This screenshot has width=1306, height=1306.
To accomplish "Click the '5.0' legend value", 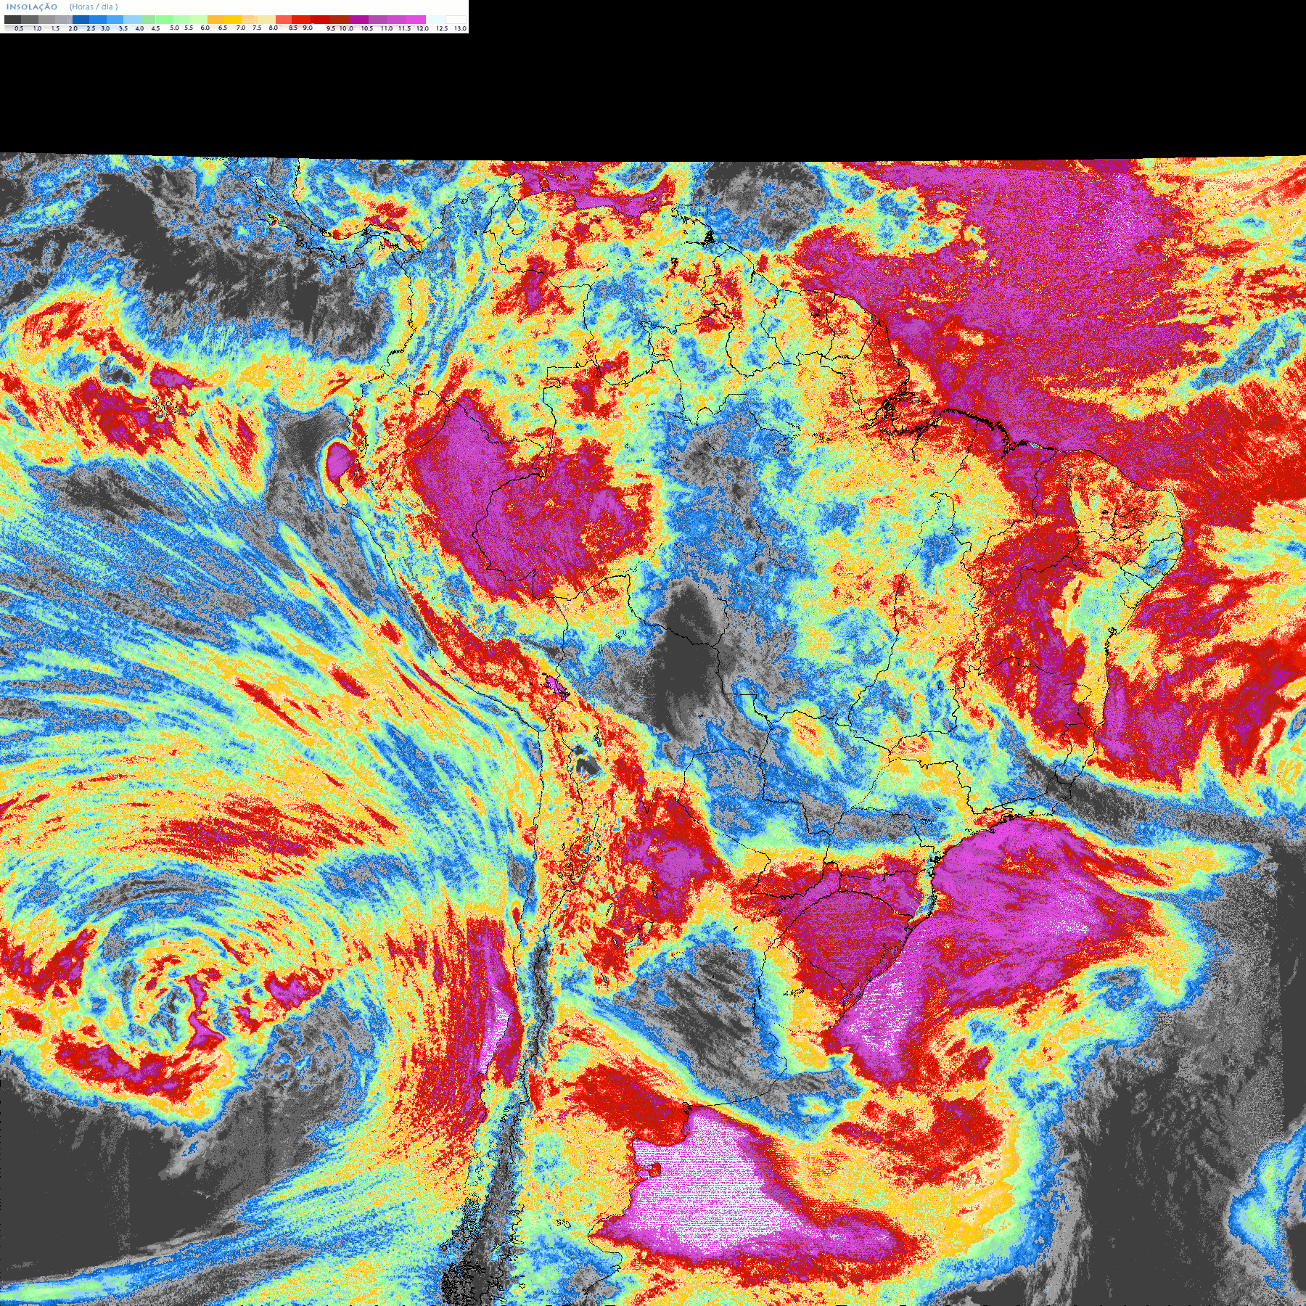I will click(x=175, y=28).
